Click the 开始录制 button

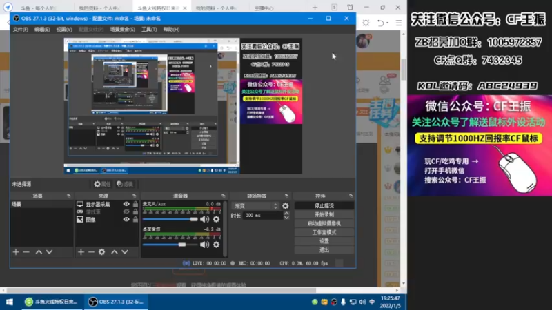click(324, 214)
